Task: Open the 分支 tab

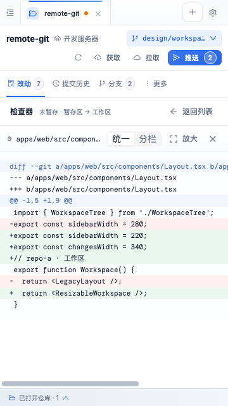Action: [x=117, y=84]
